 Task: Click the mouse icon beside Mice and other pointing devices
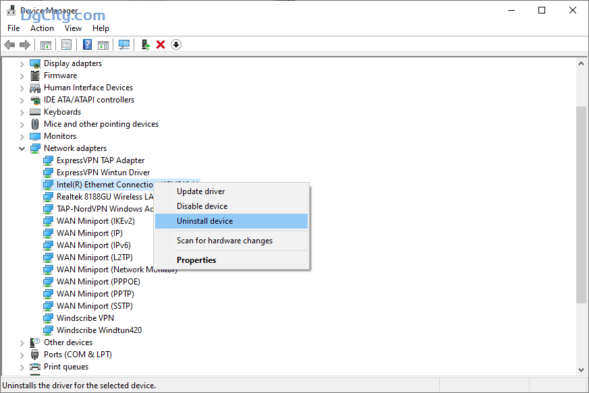tap(35, 124)
